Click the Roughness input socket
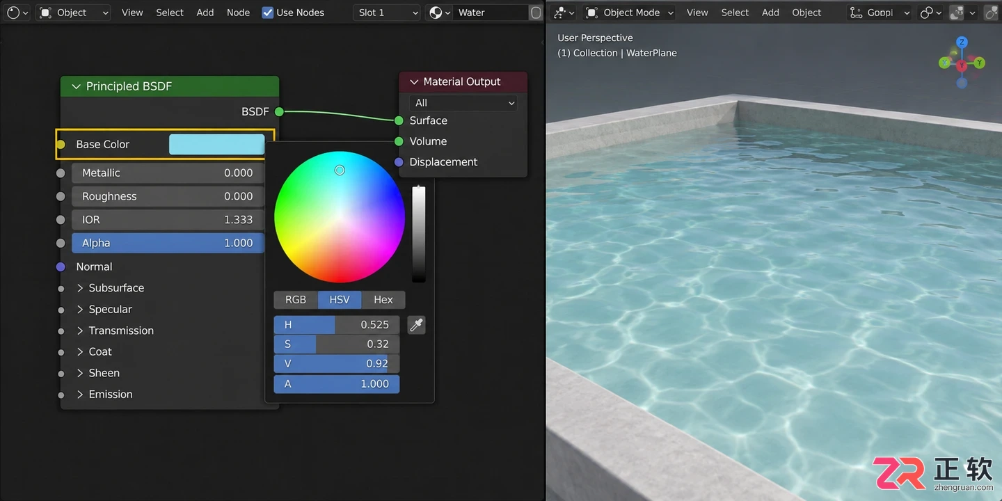The width and height of the screenshot is (1002, 501). 61,196
